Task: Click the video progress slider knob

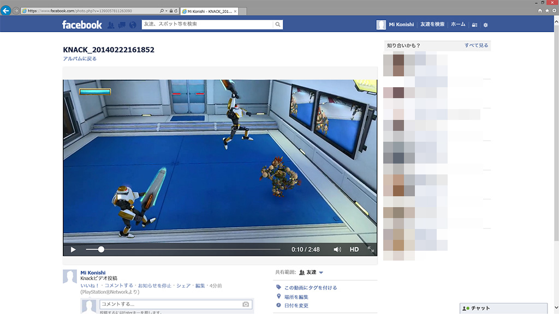Action: (x=101, y=250)
